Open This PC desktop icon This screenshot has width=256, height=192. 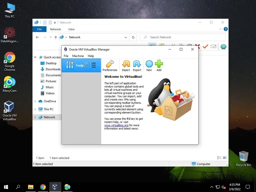click(9, 10)
